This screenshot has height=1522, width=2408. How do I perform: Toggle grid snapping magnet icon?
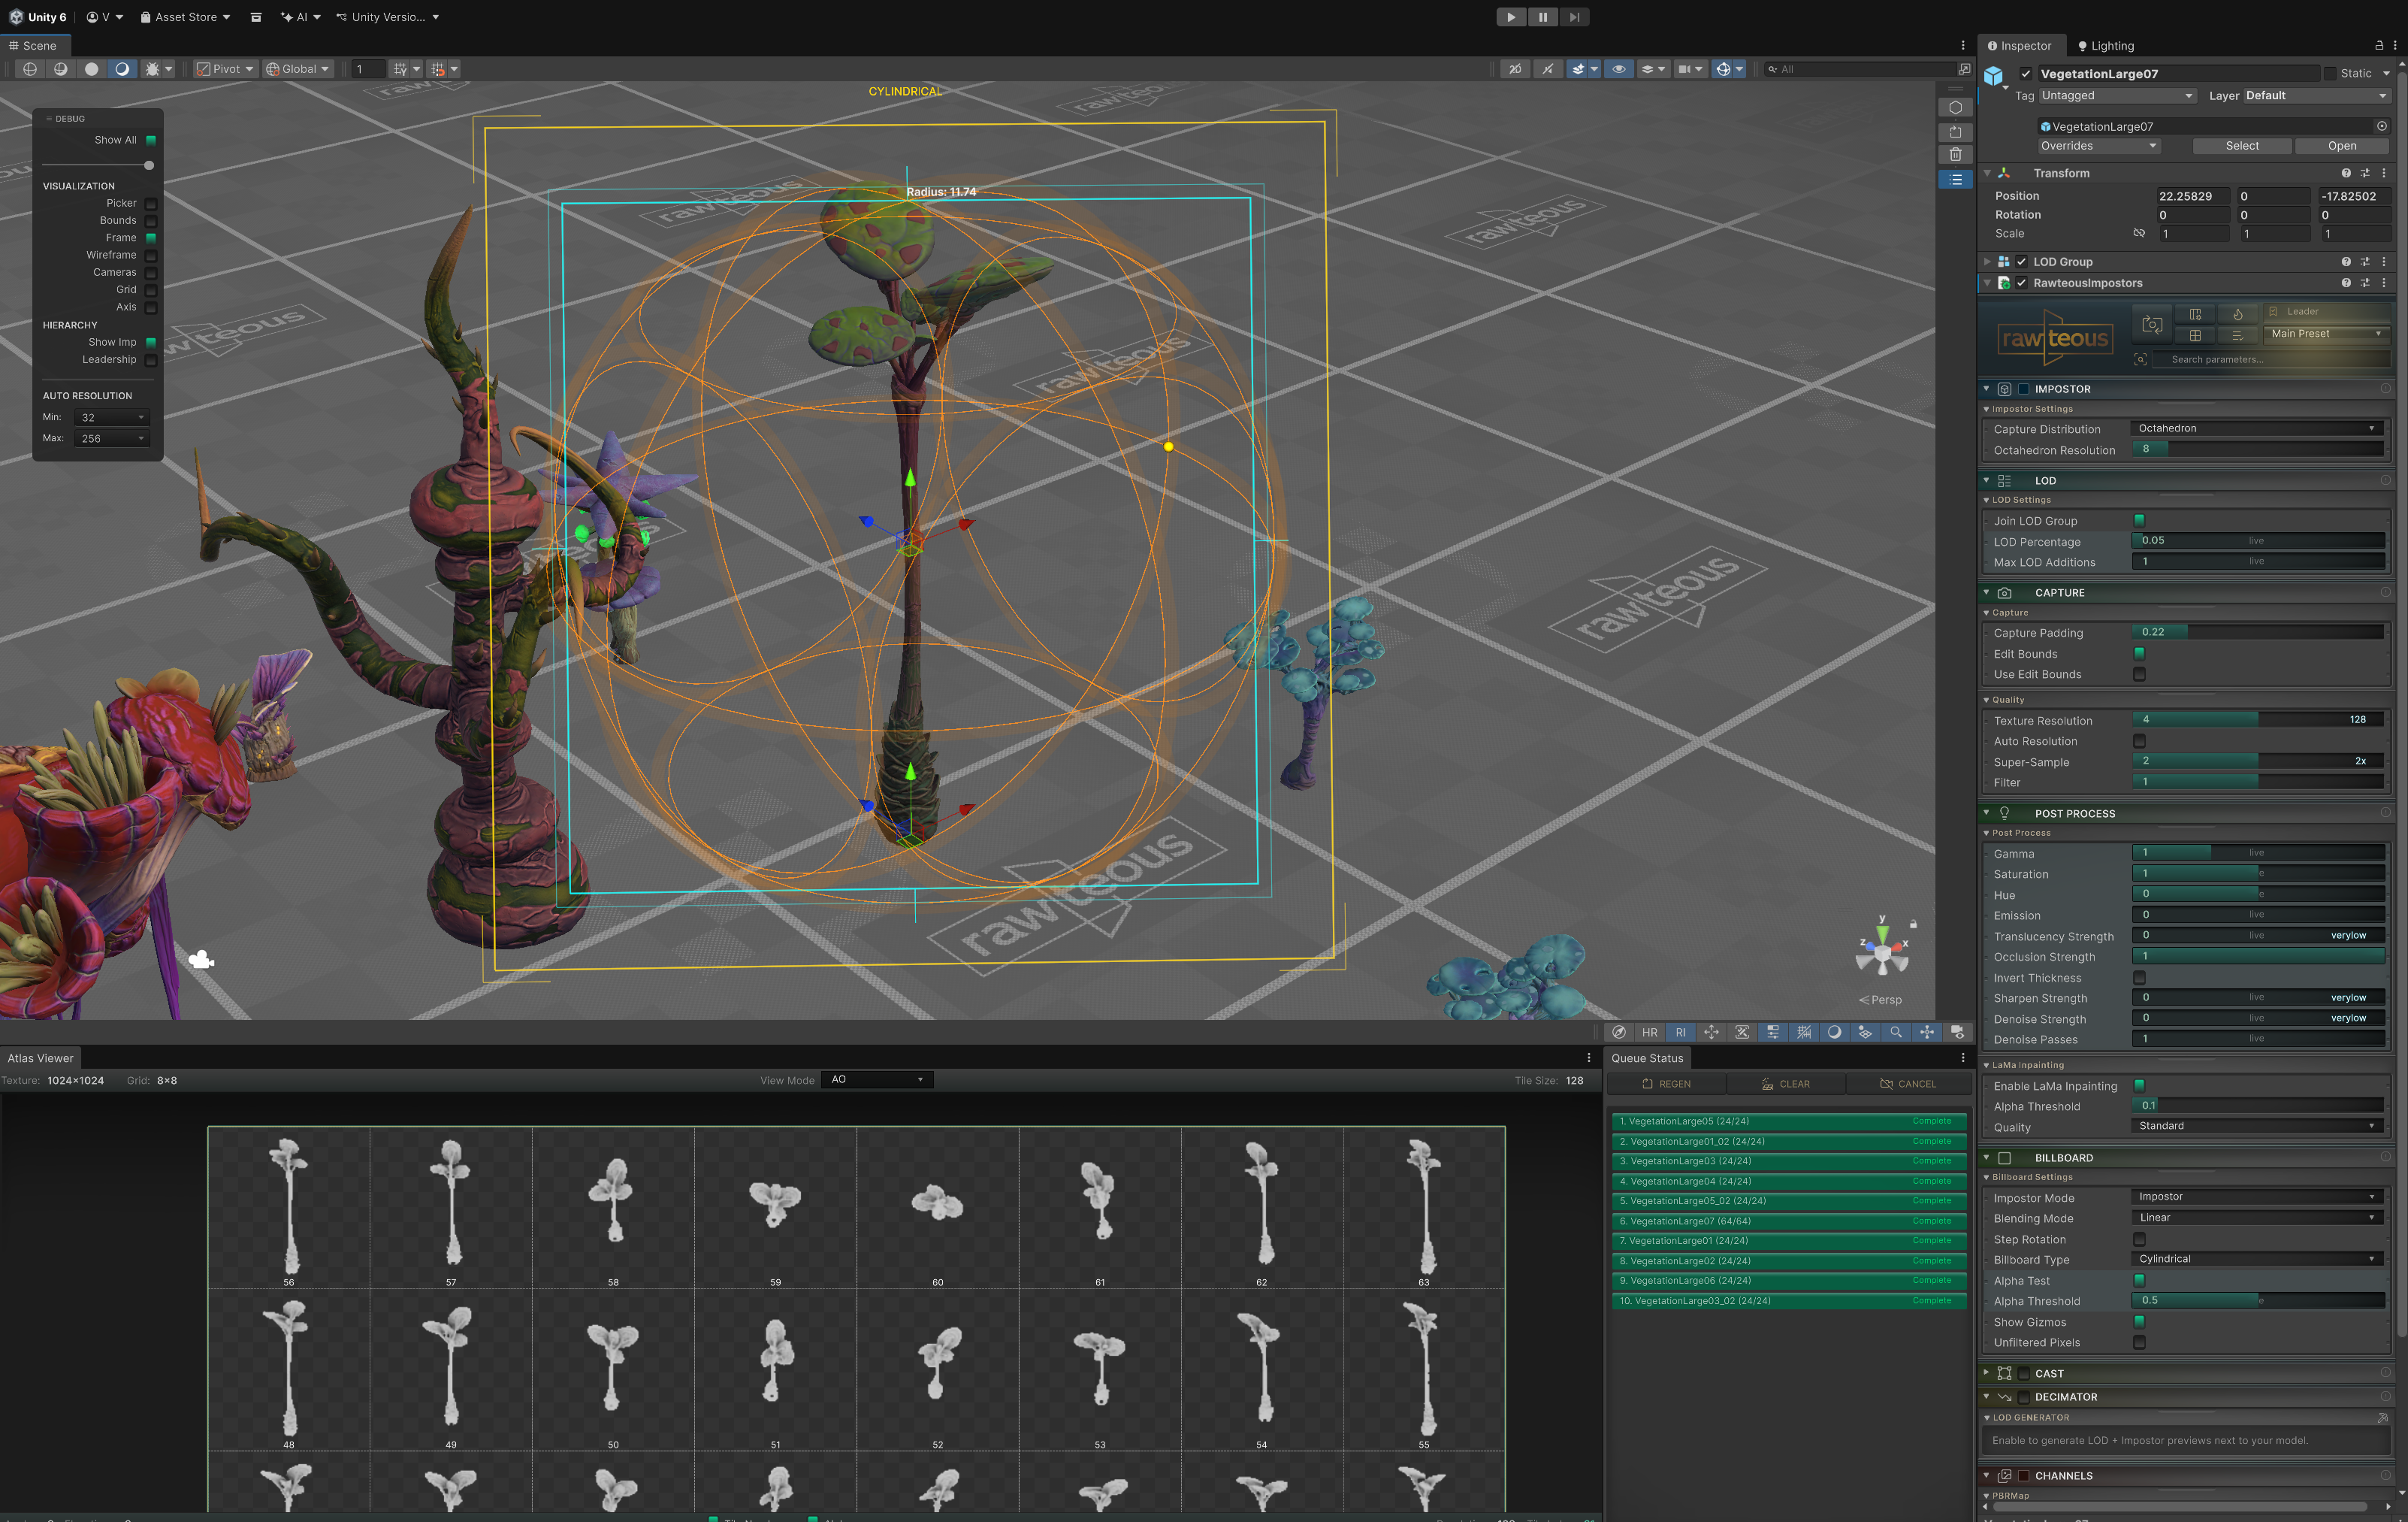(437, 69)
